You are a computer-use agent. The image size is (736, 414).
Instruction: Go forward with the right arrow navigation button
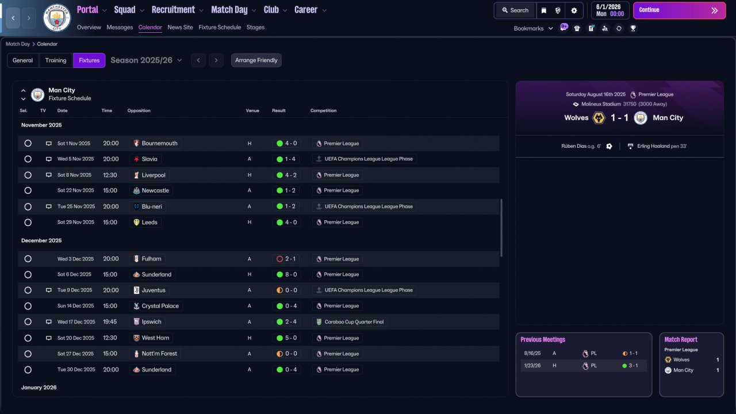(x=29, y=18)
